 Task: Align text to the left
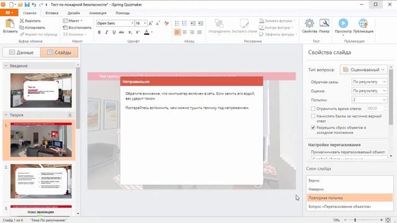[177, 32]
